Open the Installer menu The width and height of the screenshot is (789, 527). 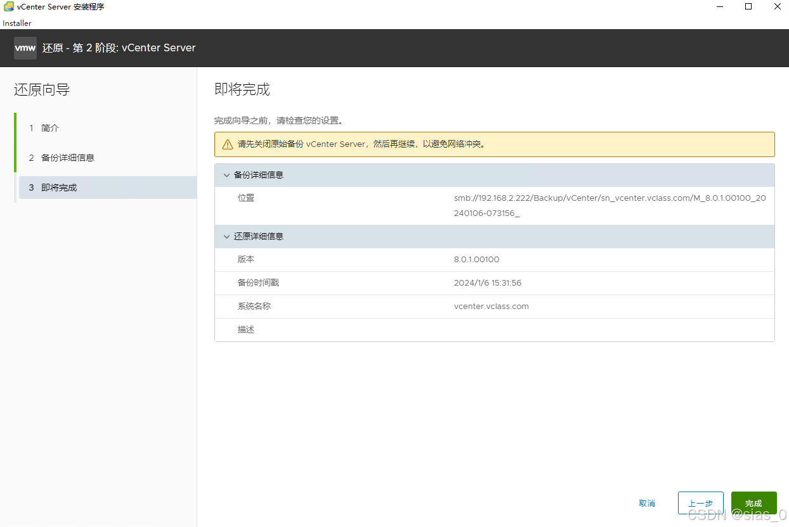click(x=17, y=23)
